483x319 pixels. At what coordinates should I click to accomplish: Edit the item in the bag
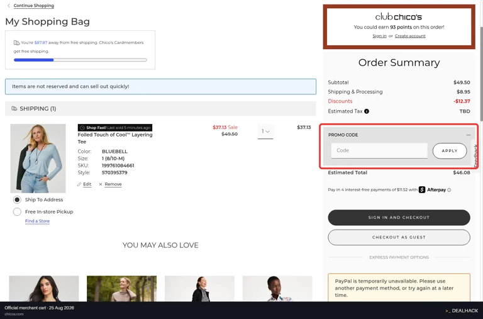point(87,184)
